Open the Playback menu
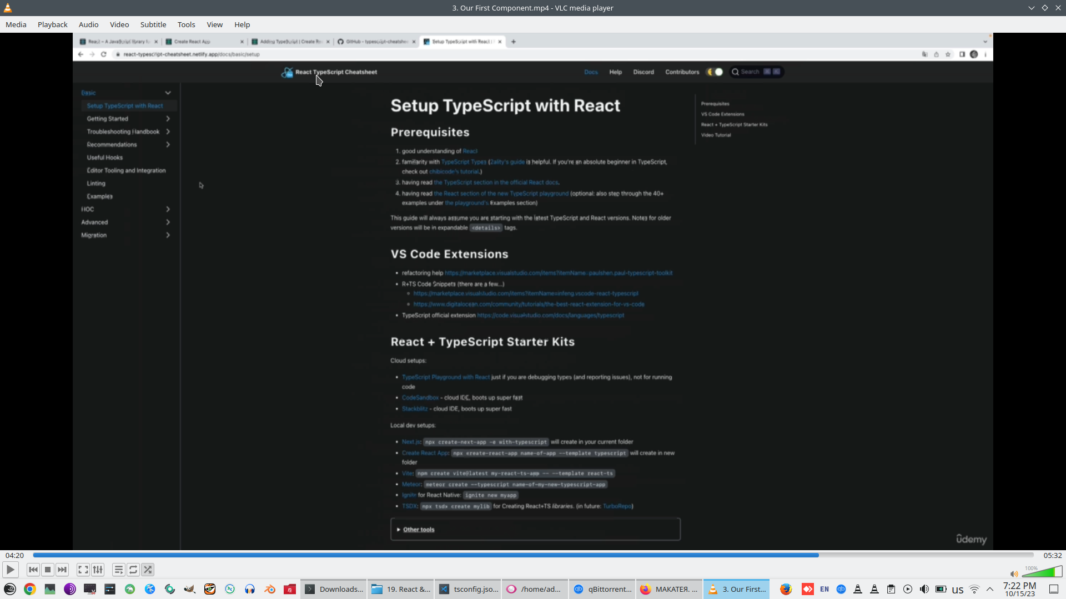Image resolution: width=1066 pixels, height=599 pixels. tap(52, 24)
